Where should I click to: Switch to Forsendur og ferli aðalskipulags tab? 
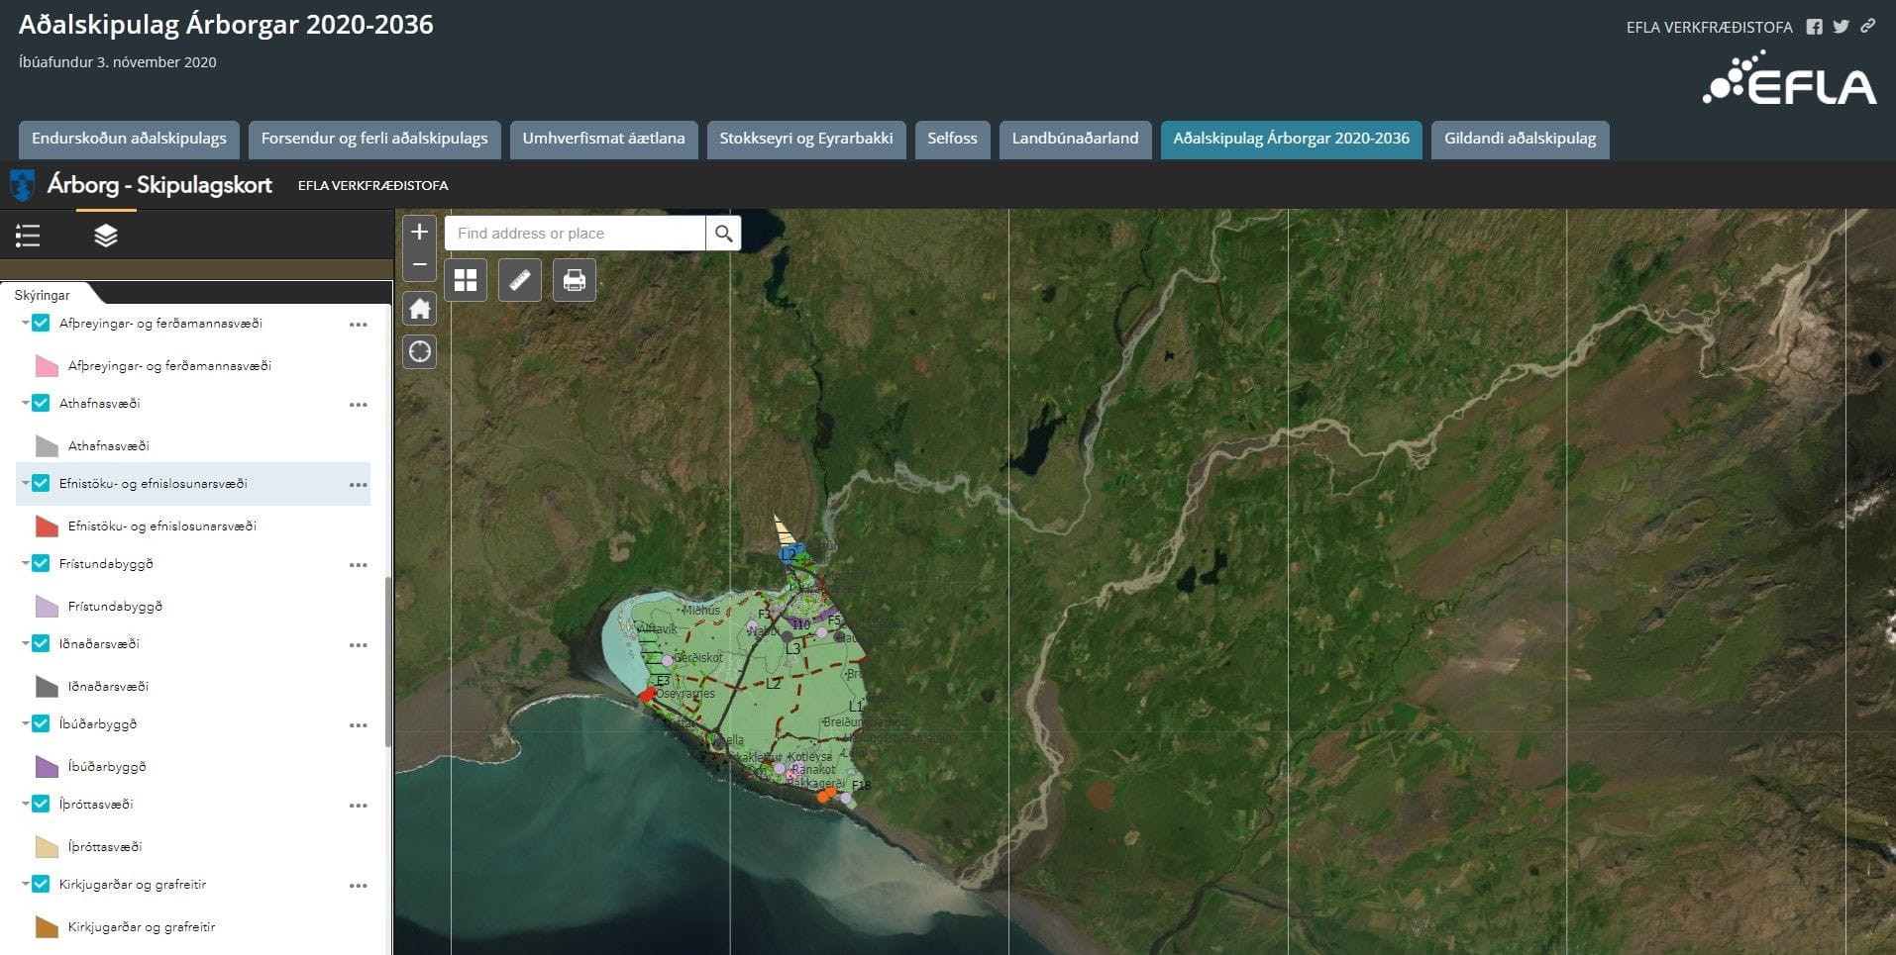pos(374,140)
